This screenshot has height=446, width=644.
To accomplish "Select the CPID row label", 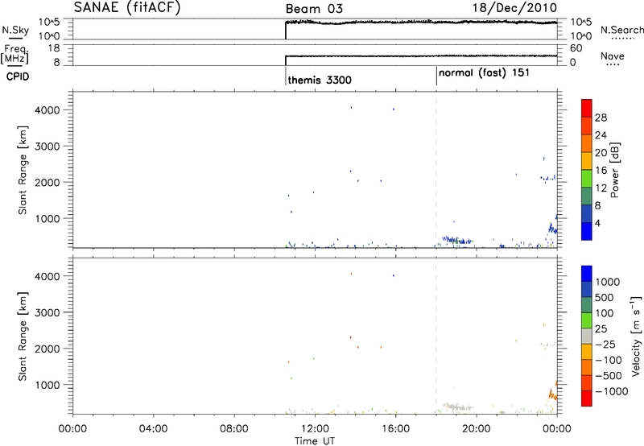I will coord(18,76).
